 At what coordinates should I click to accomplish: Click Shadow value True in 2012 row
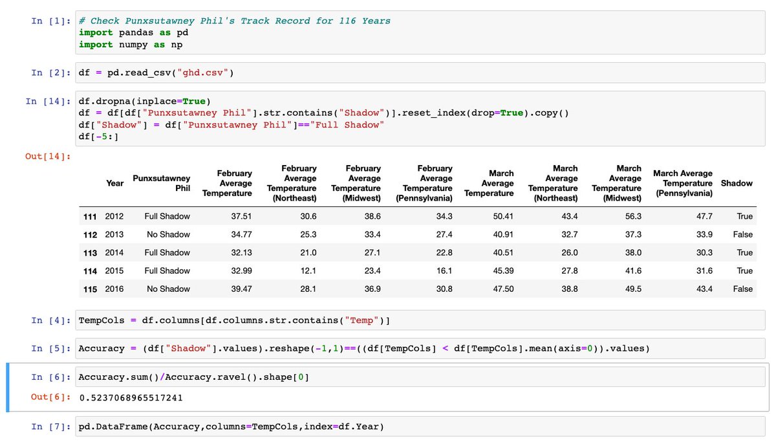click(745, 216)
